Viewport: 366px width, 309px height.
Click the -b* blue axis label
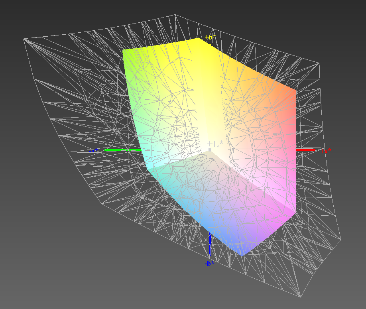209,264
